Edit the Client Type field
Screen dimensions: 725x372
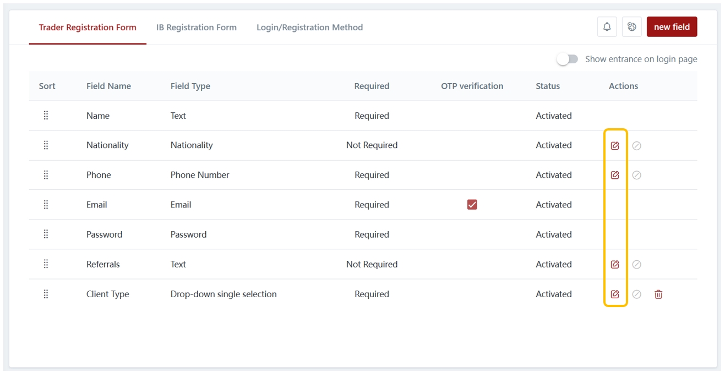click(x=615, y=294)
